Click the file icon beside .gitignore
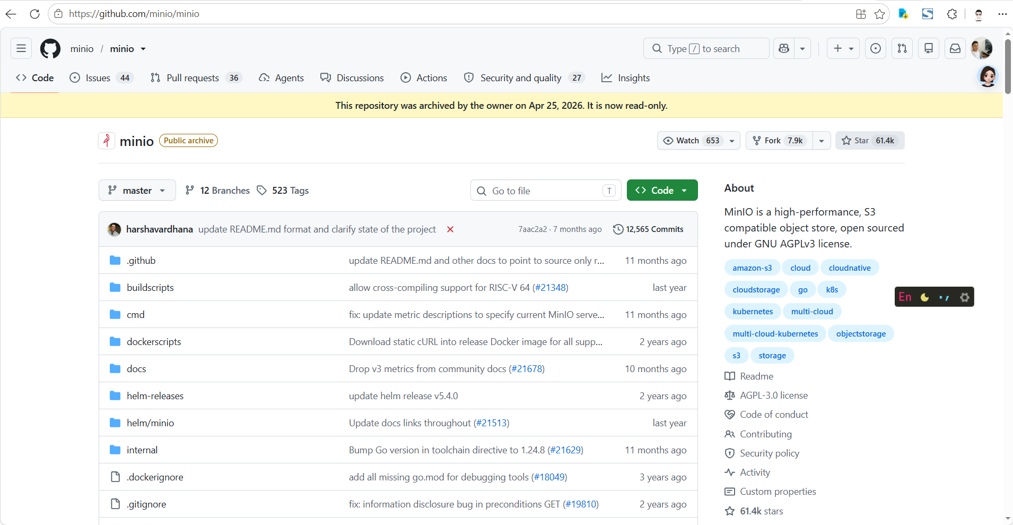Screen dimensions: 1013x525 click(115, 504)
